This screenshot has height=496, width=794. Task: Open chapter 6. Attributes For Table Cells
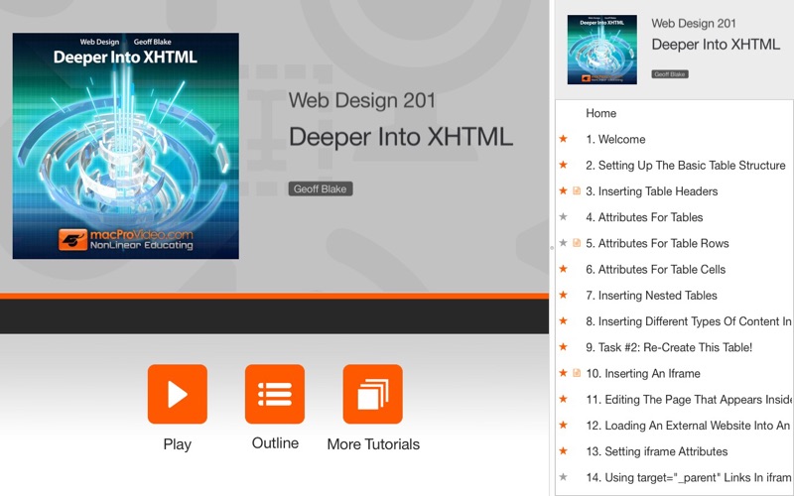pyautogui.click(x=656, y=269)
